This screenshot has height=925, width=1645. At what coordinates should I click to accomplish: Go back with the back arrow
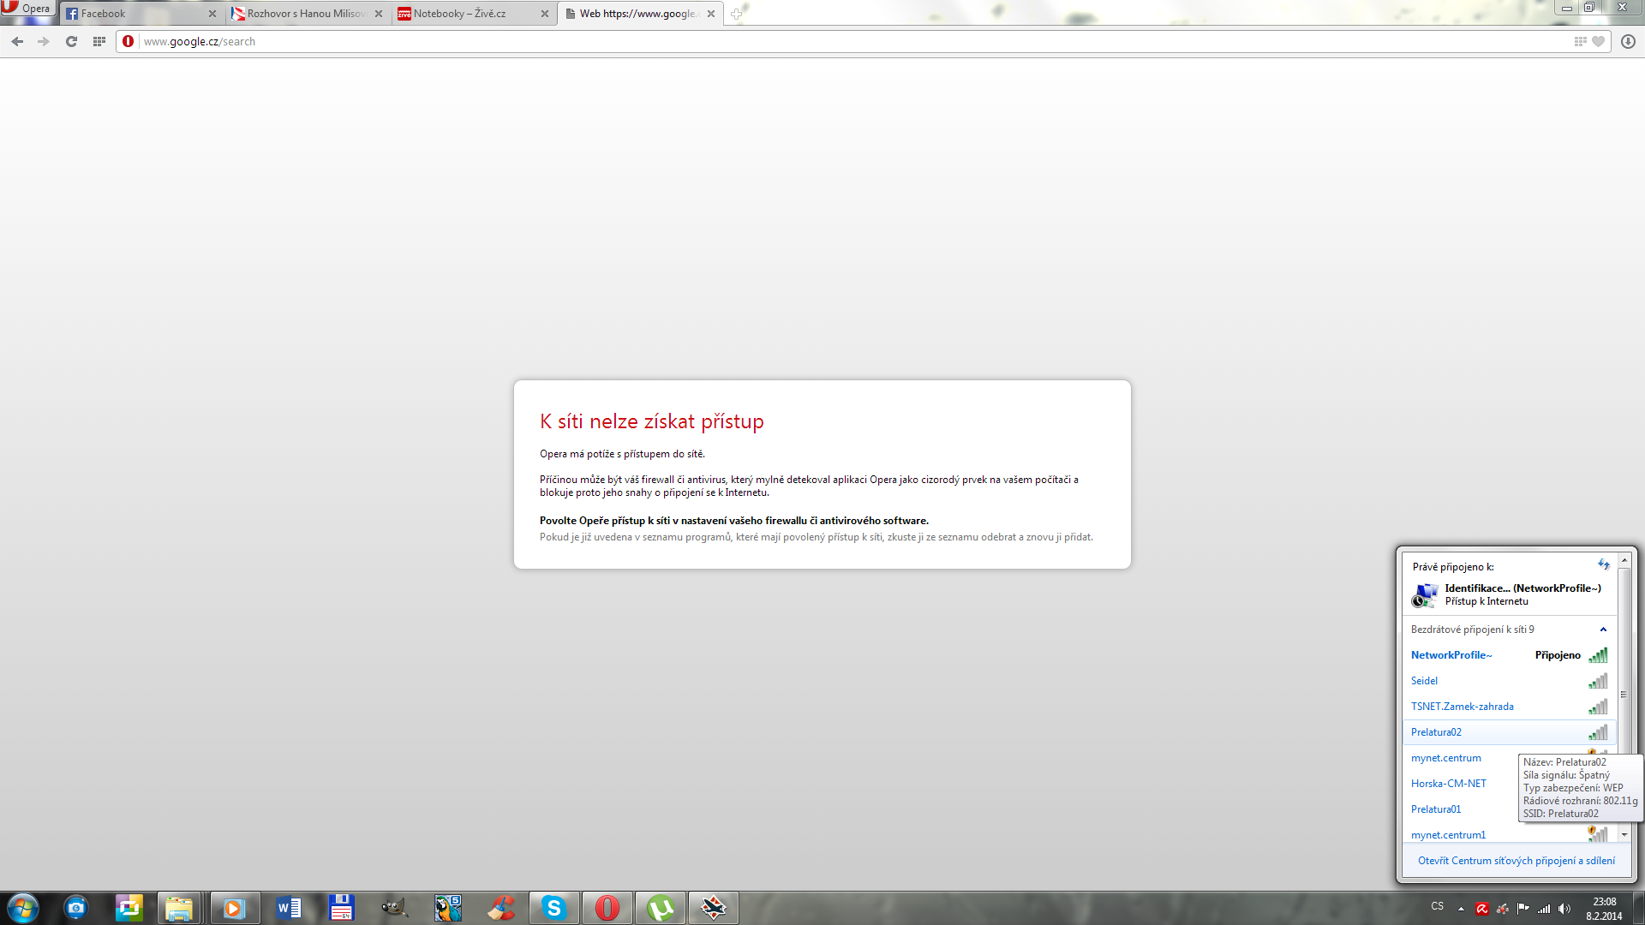tap(17, 41)
